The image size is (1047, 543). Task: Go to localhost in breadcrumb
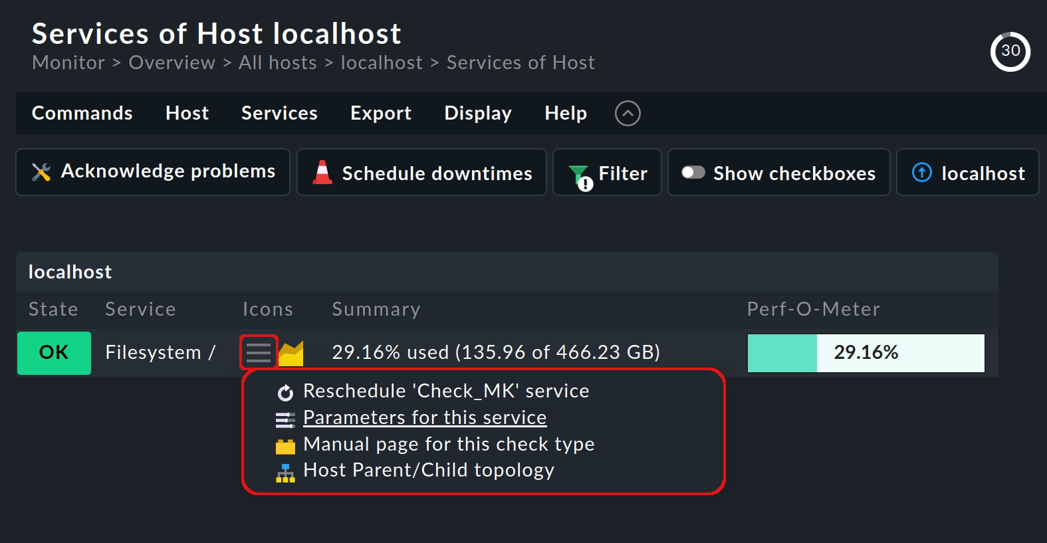click(382, 62)
